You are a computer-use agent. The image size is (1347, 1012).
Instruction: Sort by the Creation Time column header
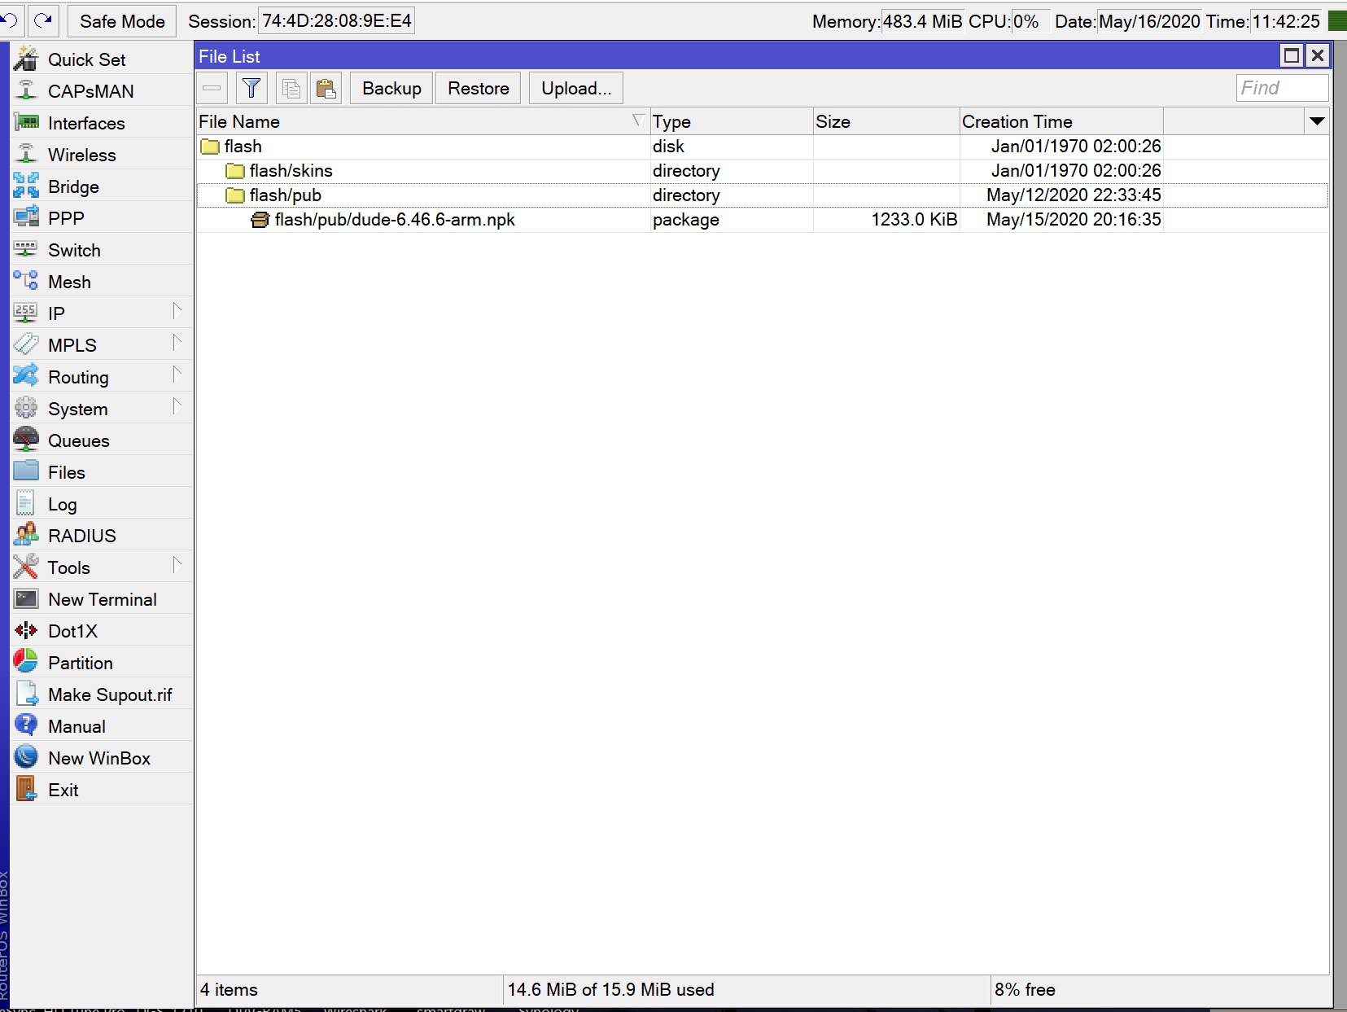tap(1061, 121)
